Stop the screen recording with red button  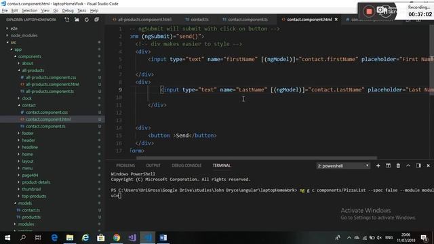369,12
